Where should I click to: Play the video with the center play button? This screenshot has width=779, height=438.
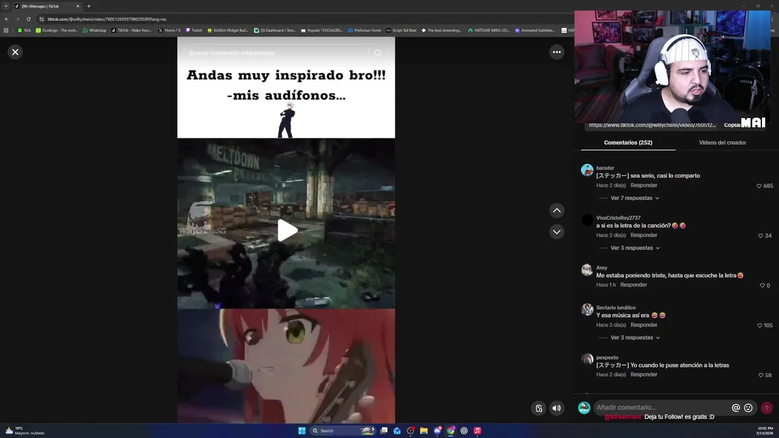pyautogui.click(x=287, y=231)
